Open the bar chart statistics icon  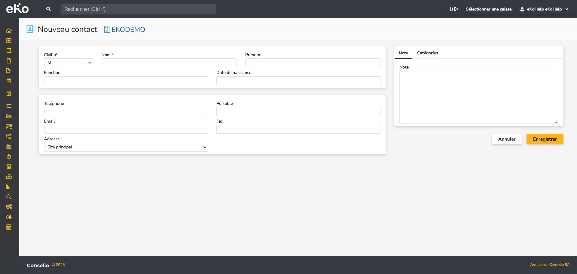coord(9,187)
